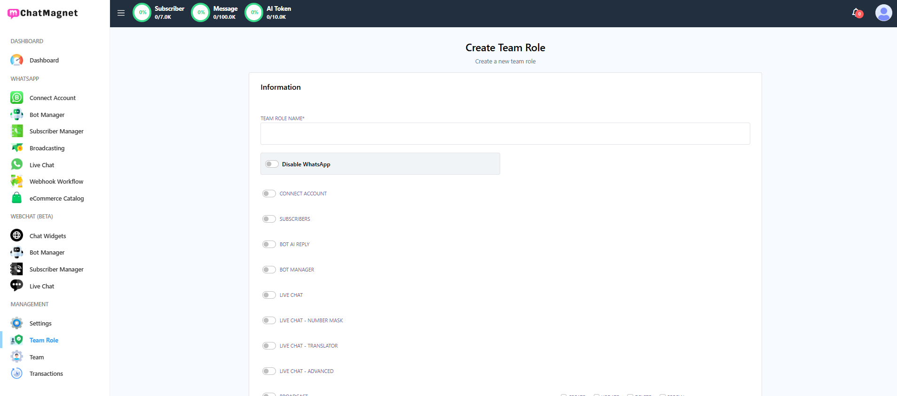Click the Broadcasting megaphone icon

point(16,148)
